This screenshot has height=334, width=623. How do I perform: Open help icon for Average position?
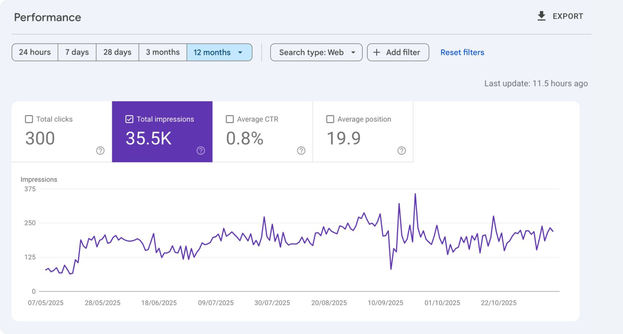click(x=402, y=150)
